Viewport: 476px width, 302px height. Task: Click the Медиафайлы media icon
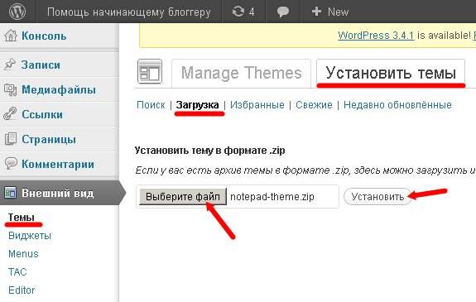click(10, 90)
